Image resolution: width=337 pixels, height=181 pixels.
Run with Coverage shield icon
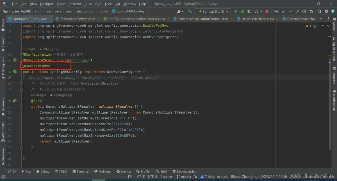pos(249,12)
